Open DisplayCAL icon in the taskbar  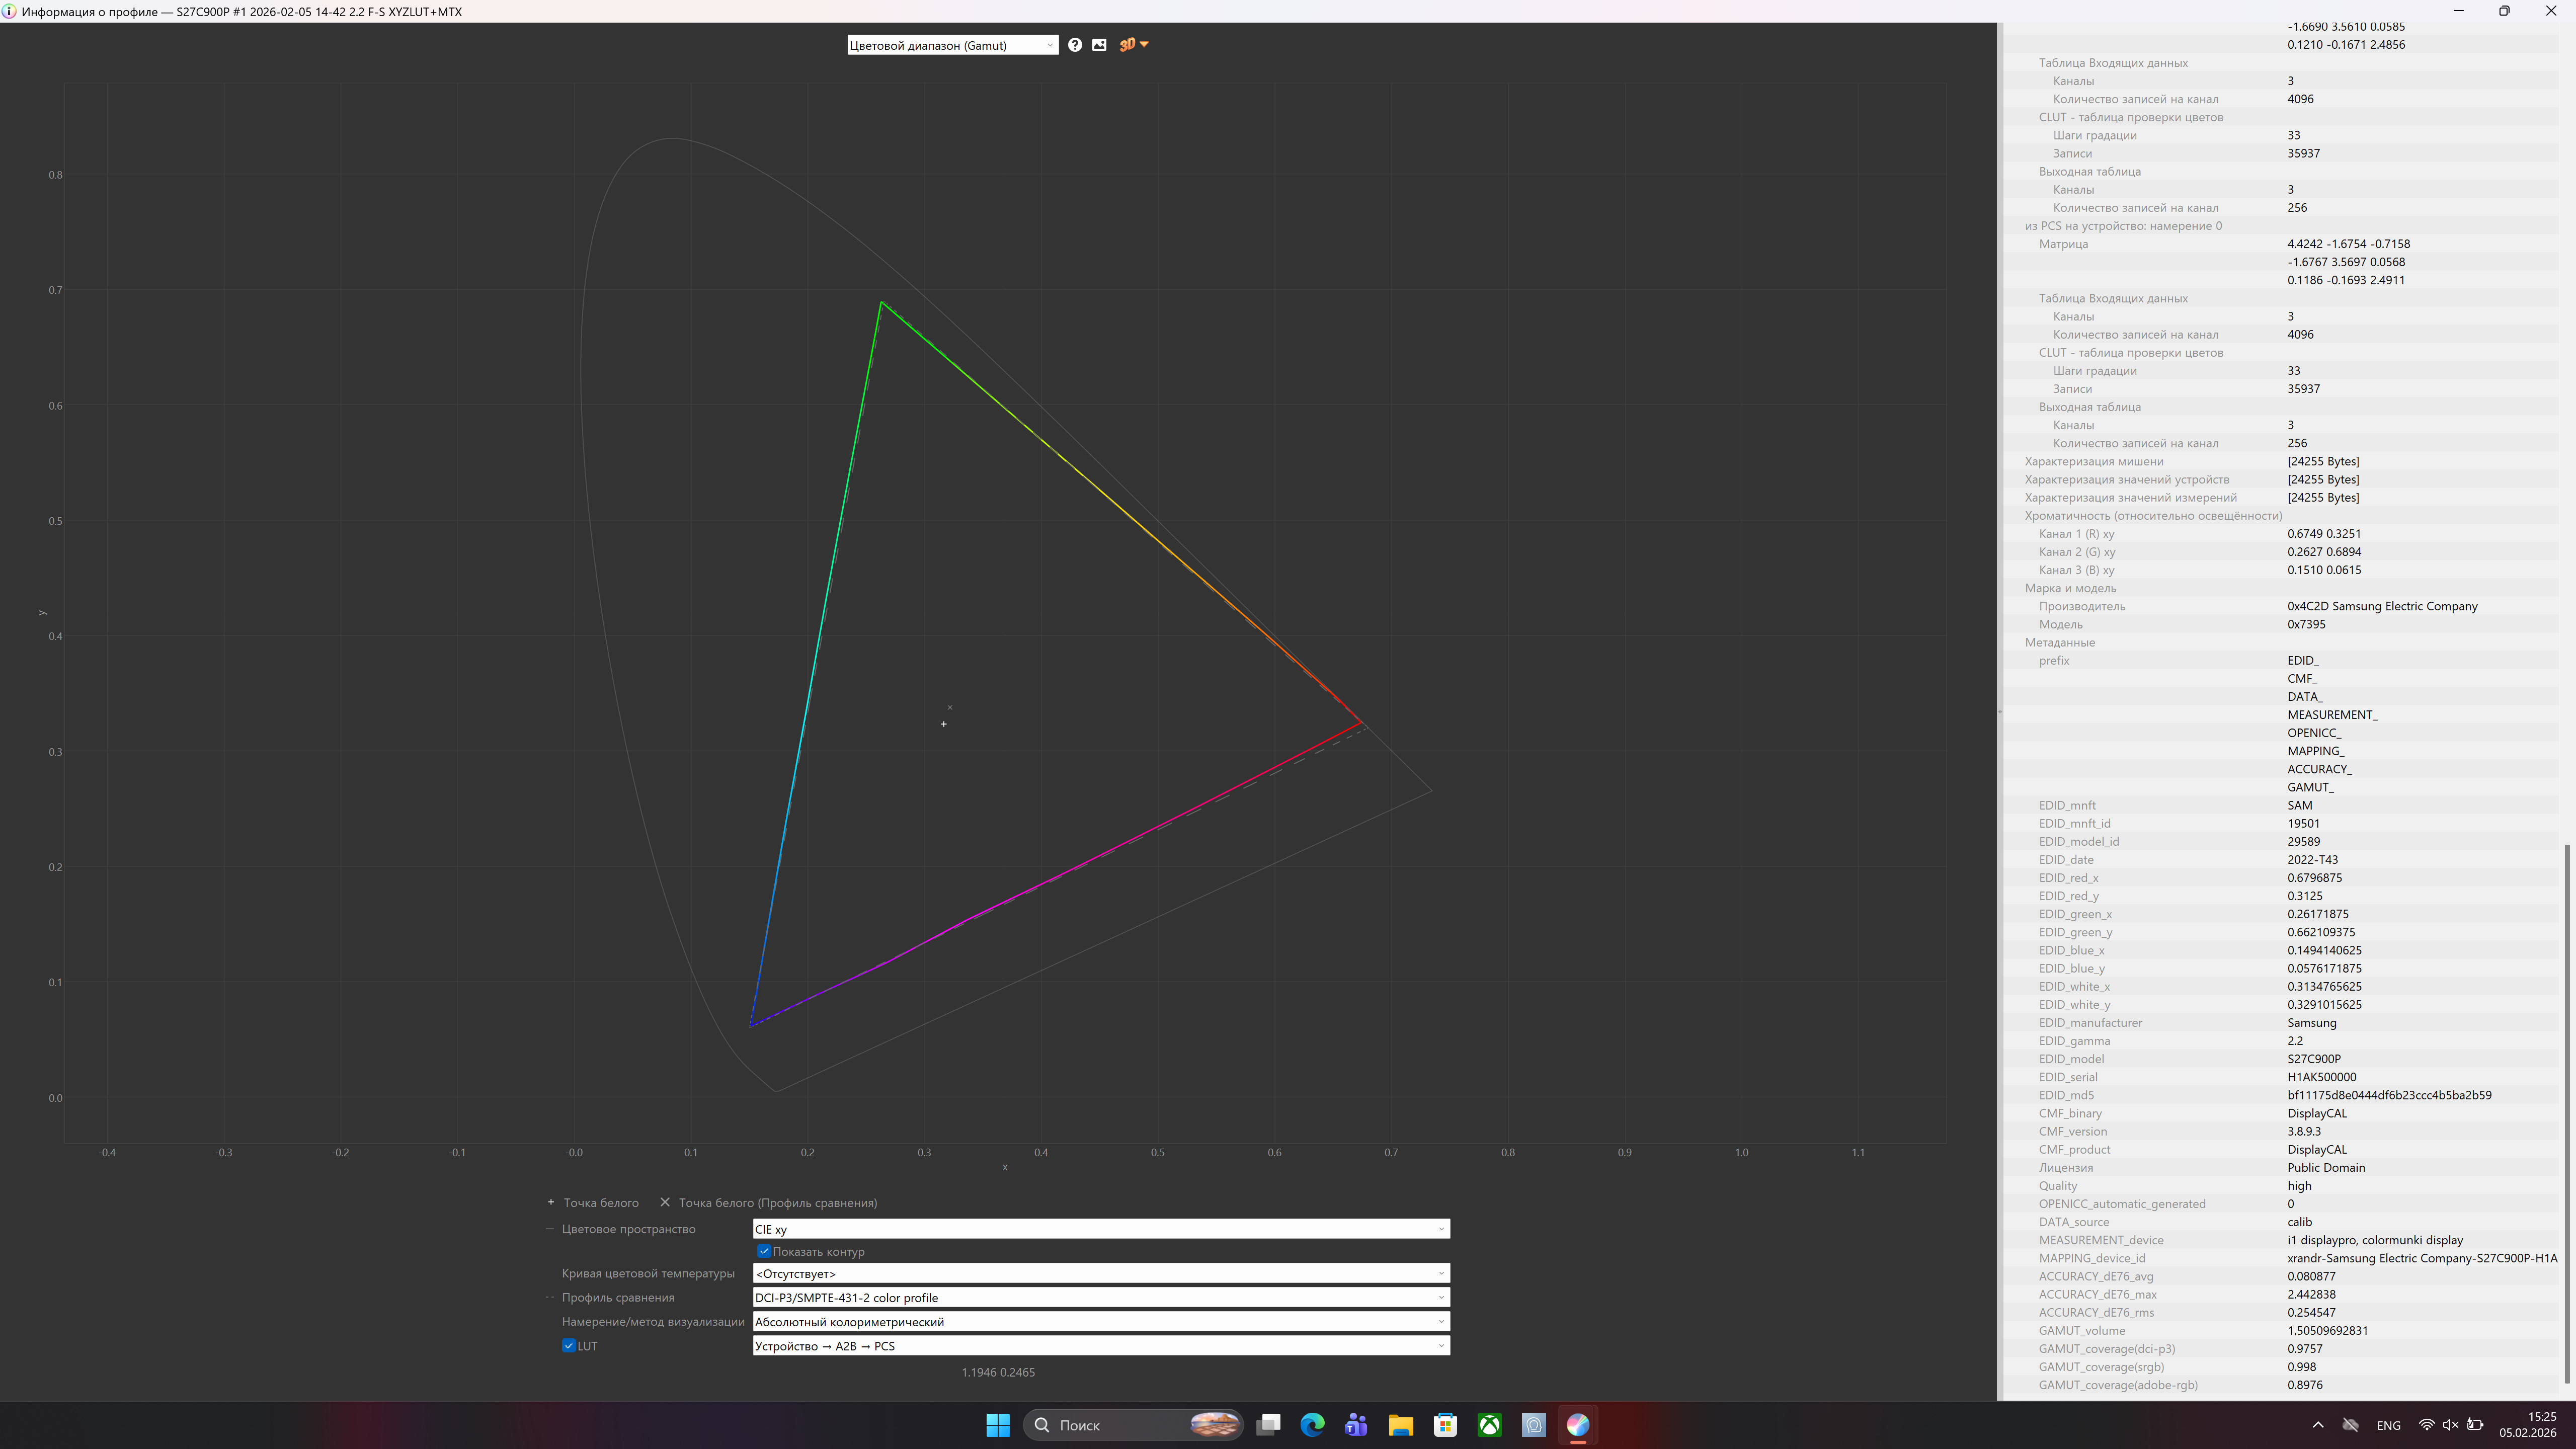(1578, 1425)
